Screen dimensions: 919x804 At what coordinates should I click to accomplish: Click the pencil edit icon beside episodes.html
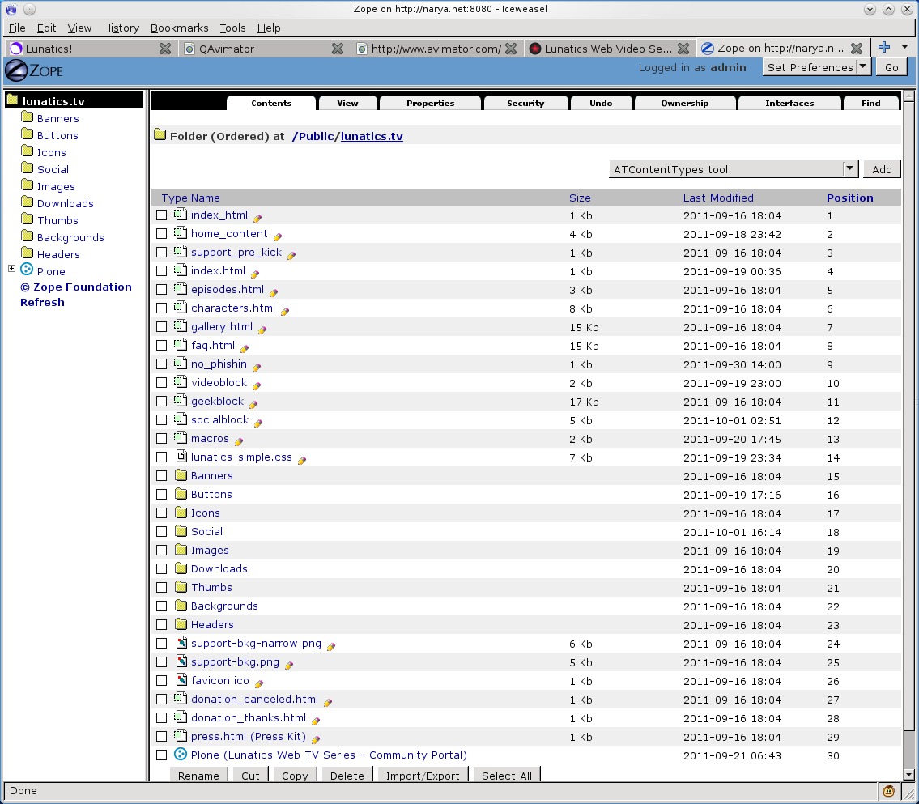click(x=274, y=292)
